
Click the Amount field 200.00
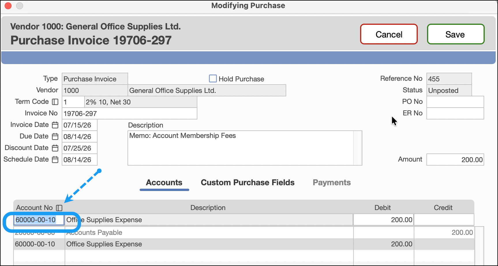pos(455,160)
